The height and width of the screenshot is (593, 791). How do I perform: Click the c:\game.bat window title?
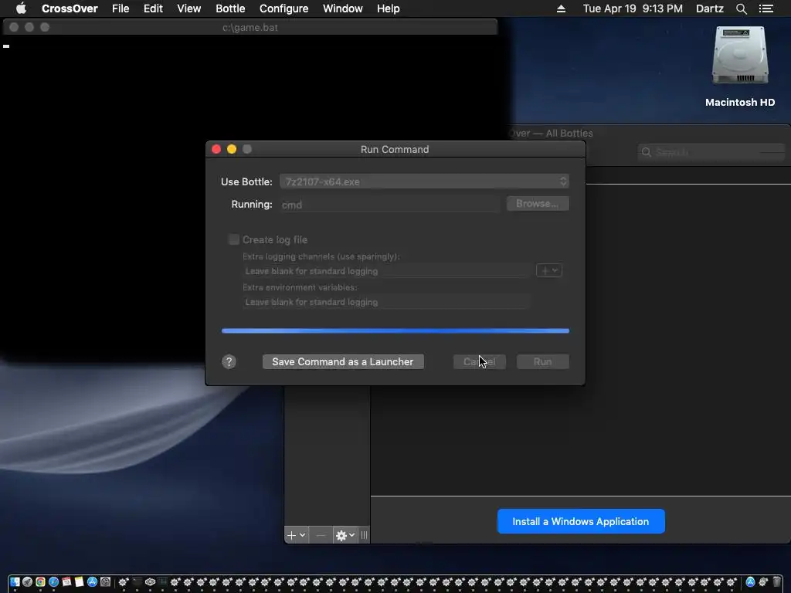point(250,27)
